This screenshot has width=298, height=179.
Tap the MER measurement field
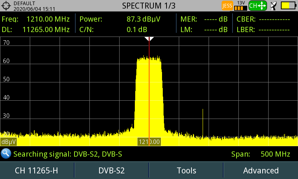coord(204,19)
